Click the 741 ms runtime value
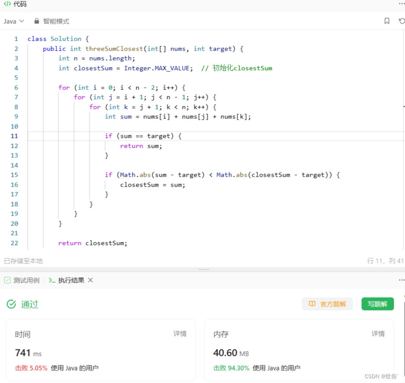 (x=29, y=353)
